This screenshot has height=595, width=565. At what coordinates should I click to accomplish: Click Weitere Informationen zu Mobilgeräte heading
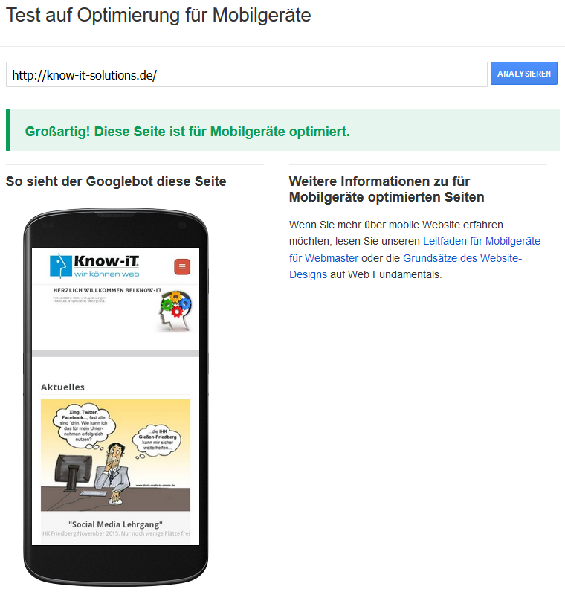pyautogui.click(x=387, y=189)
